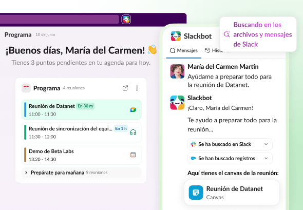This screenshot has height=210, width=303.
Task: Expand 'Se ha buscado en Slack' chevron
Action: click(x=266, y=144)
